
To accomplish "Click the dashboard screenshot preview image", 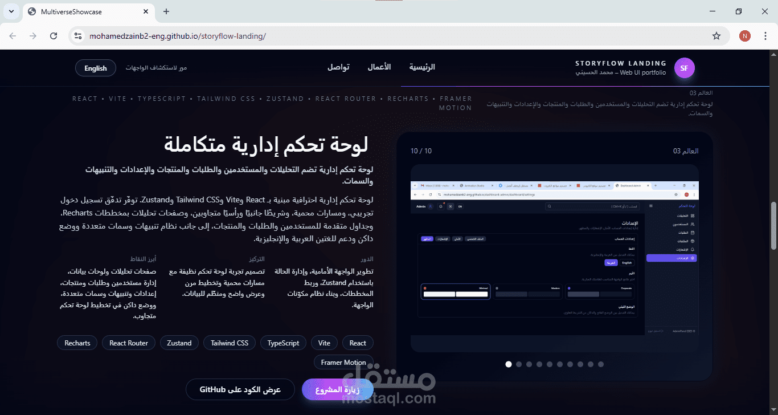I will 555,258.
